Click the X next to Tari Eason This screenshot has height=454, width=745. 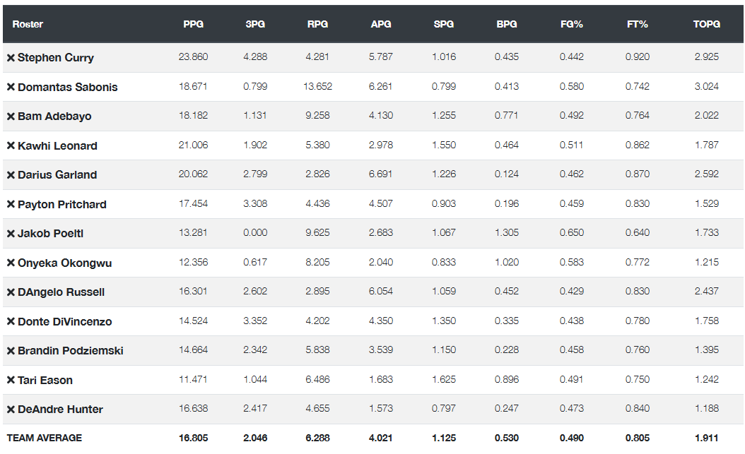coord(11,381)
